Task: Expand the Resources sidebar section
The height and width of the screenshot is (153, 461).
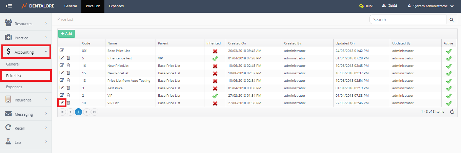Action: point(26,24)
